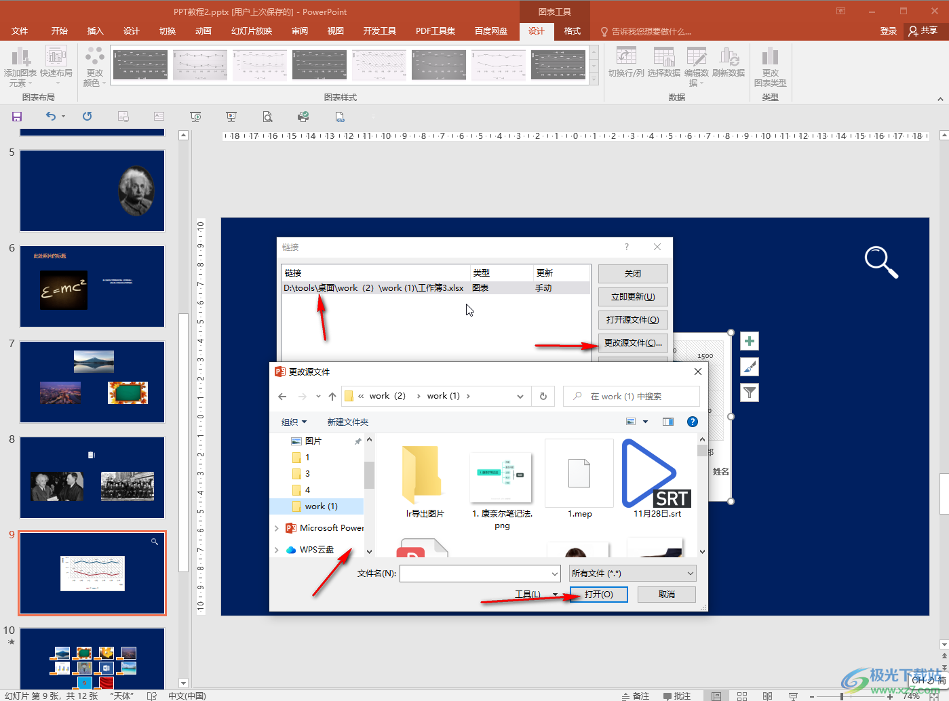The height and width of the screenshot is (701, 949).
Task: Expand the chart styles gallery more arrow
Action: [x=594, y=80]
